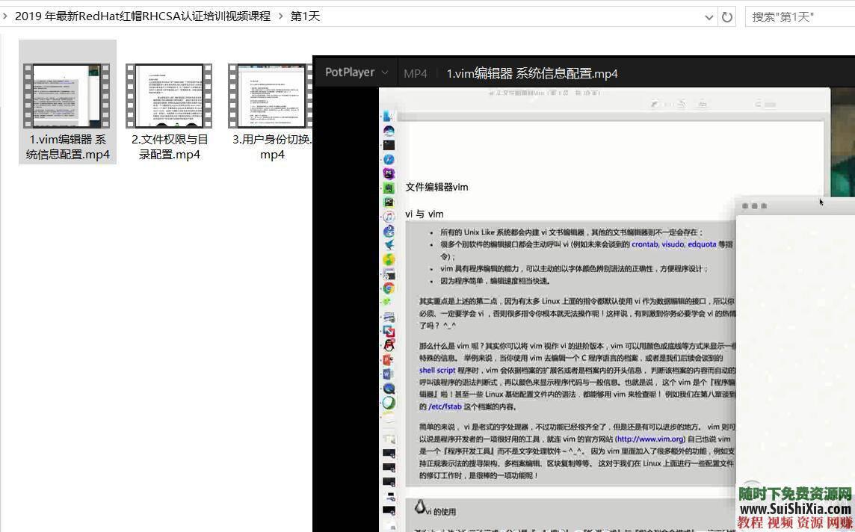855x532 pixels.
Task: Click the refresh button beside the address bar
Action: [727, 16]
